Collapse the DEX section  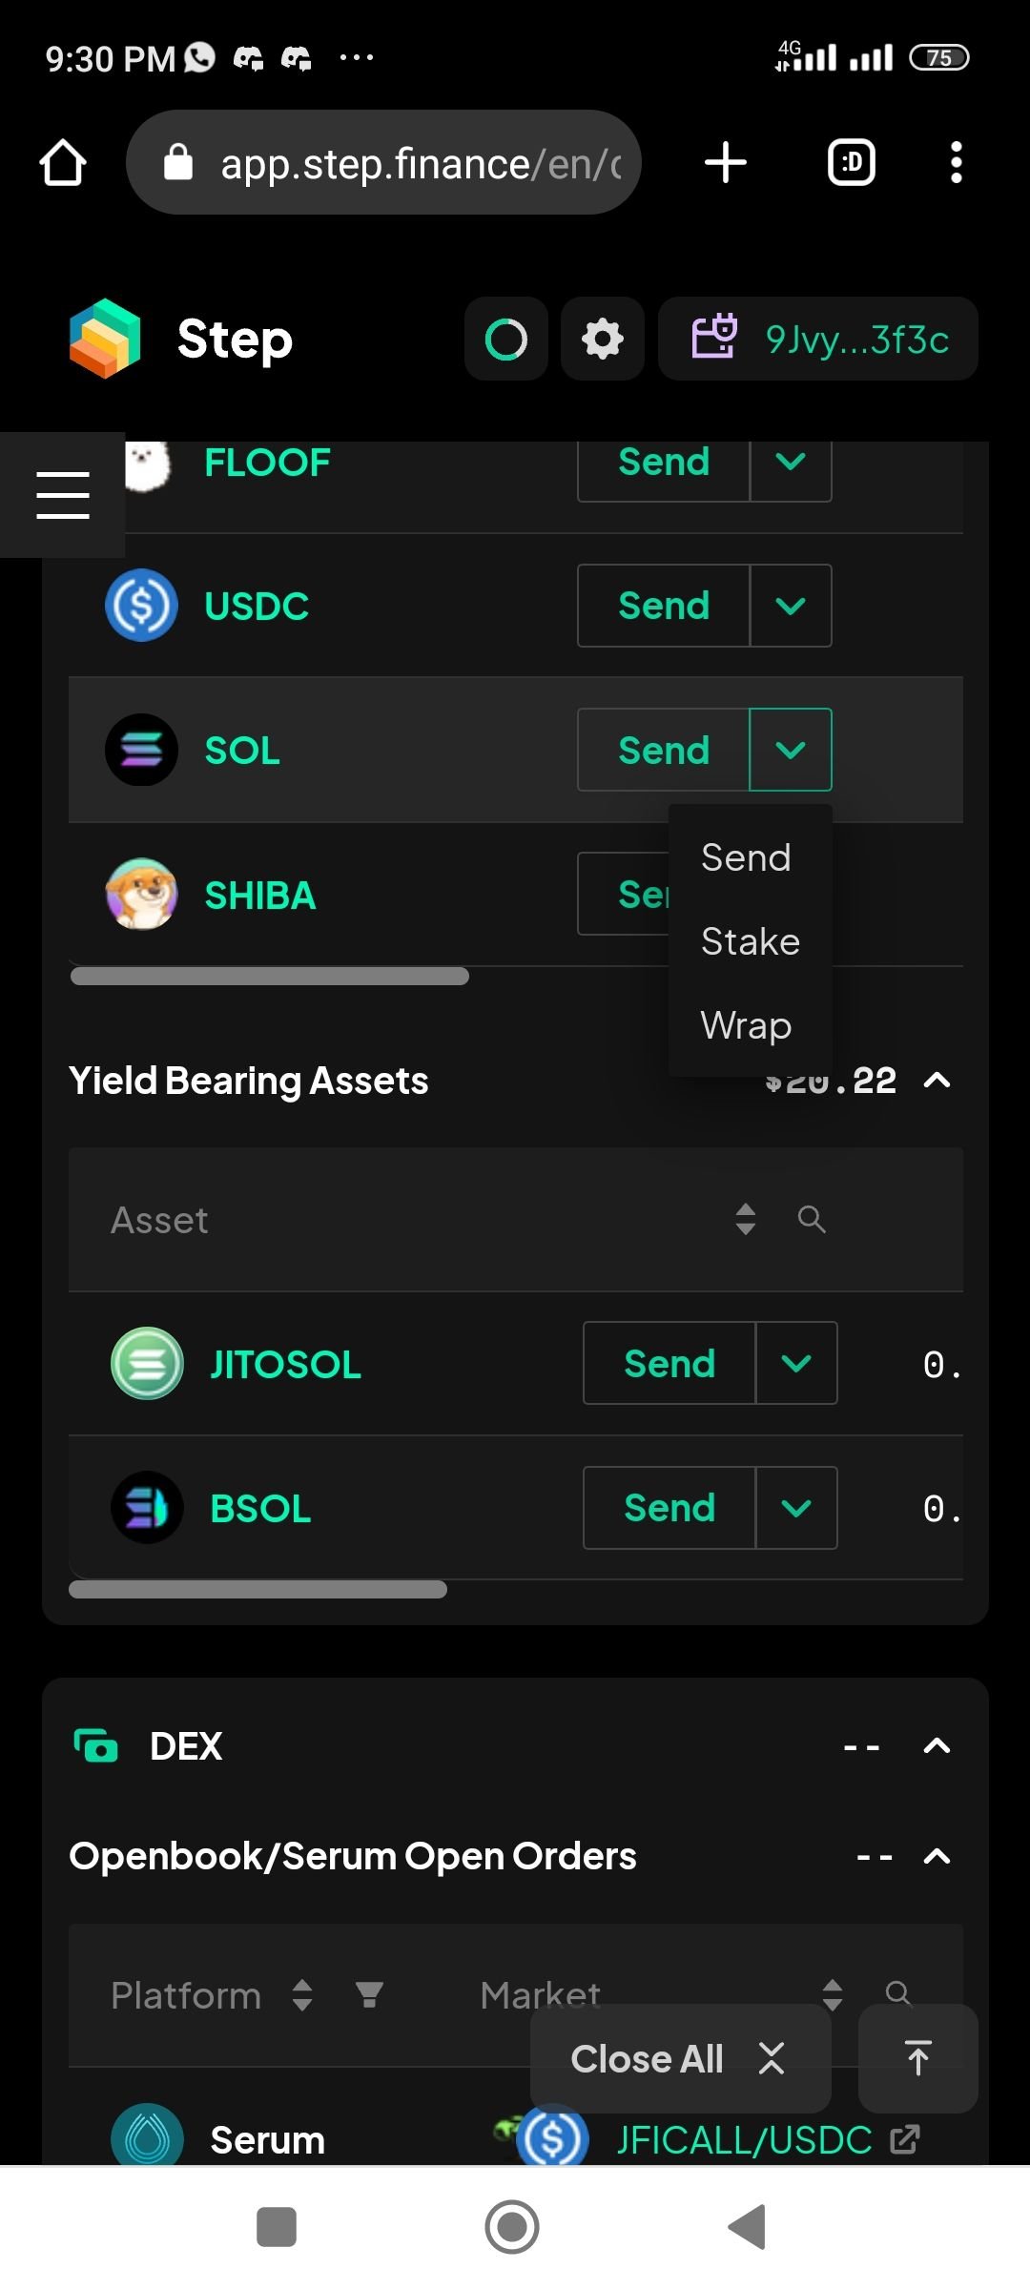point(937,1745)
